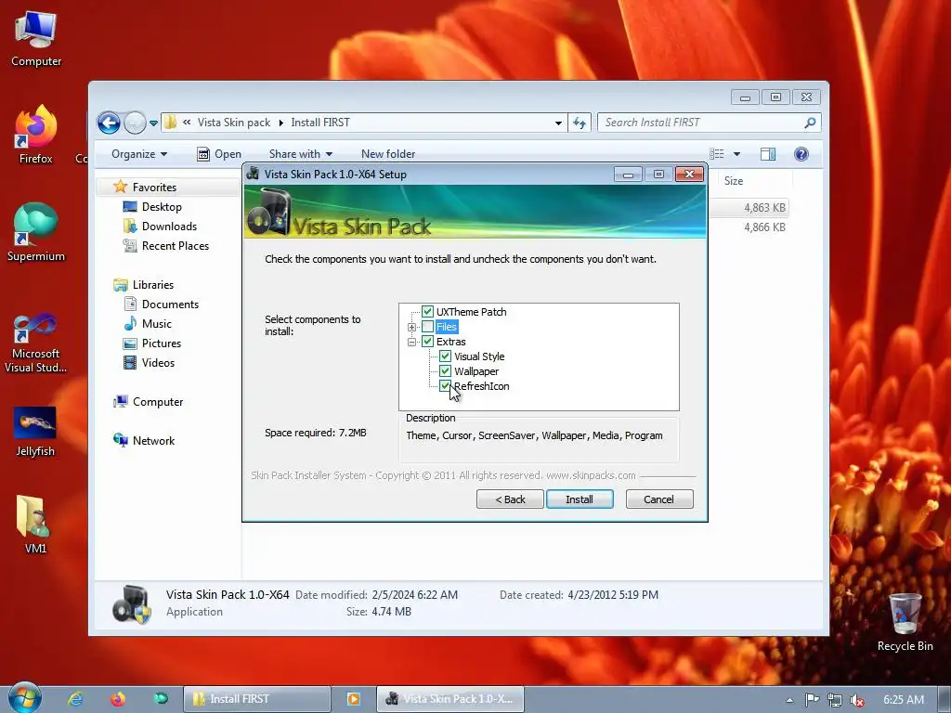This screenshot has height=713, width=951.
Task: Open the Music library
Action: click(156, 324)
